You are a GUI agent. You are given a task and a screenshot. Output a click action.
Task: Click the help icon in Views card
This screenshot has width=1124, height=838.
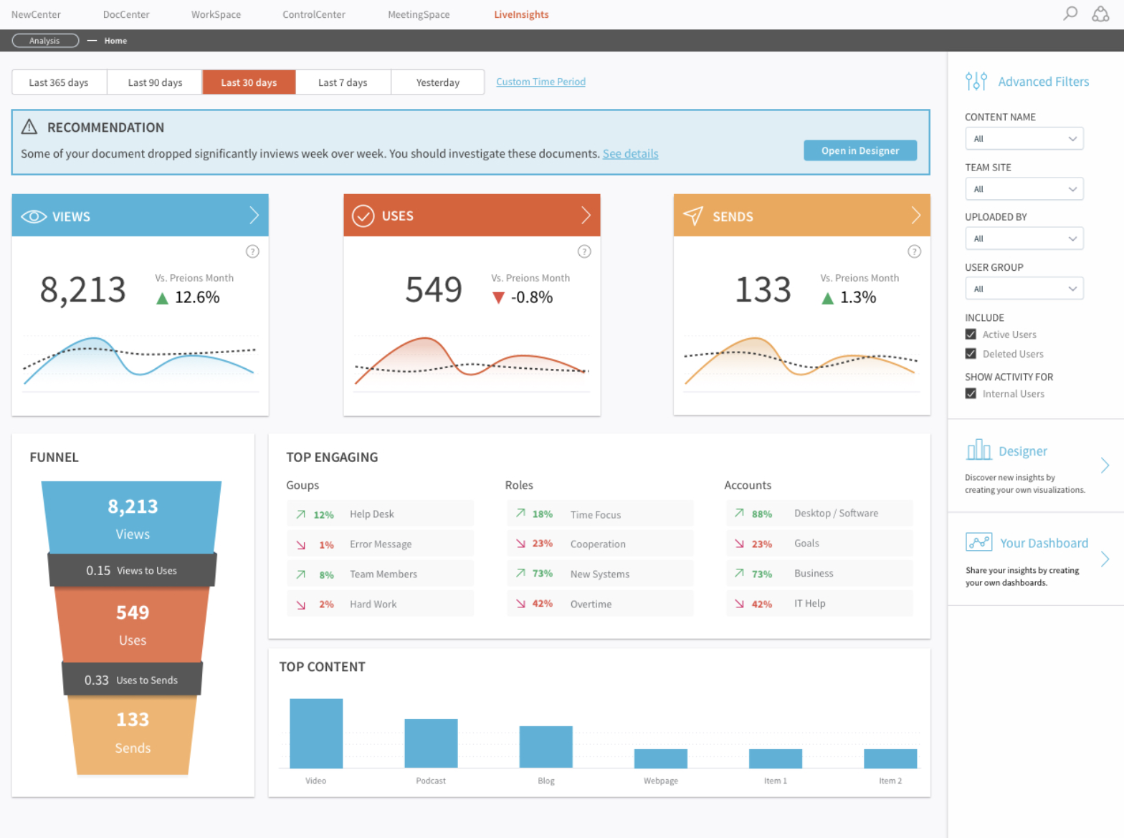(x=252, y=251)
